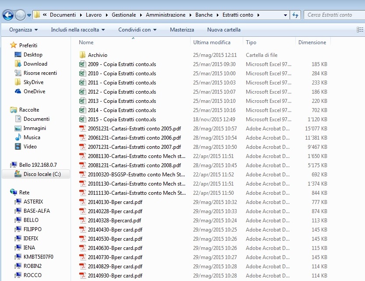The width and height of the screenshot is (365, 281).
Task: Click Banche in the address breadcrumb
Action: click(204, 15)
